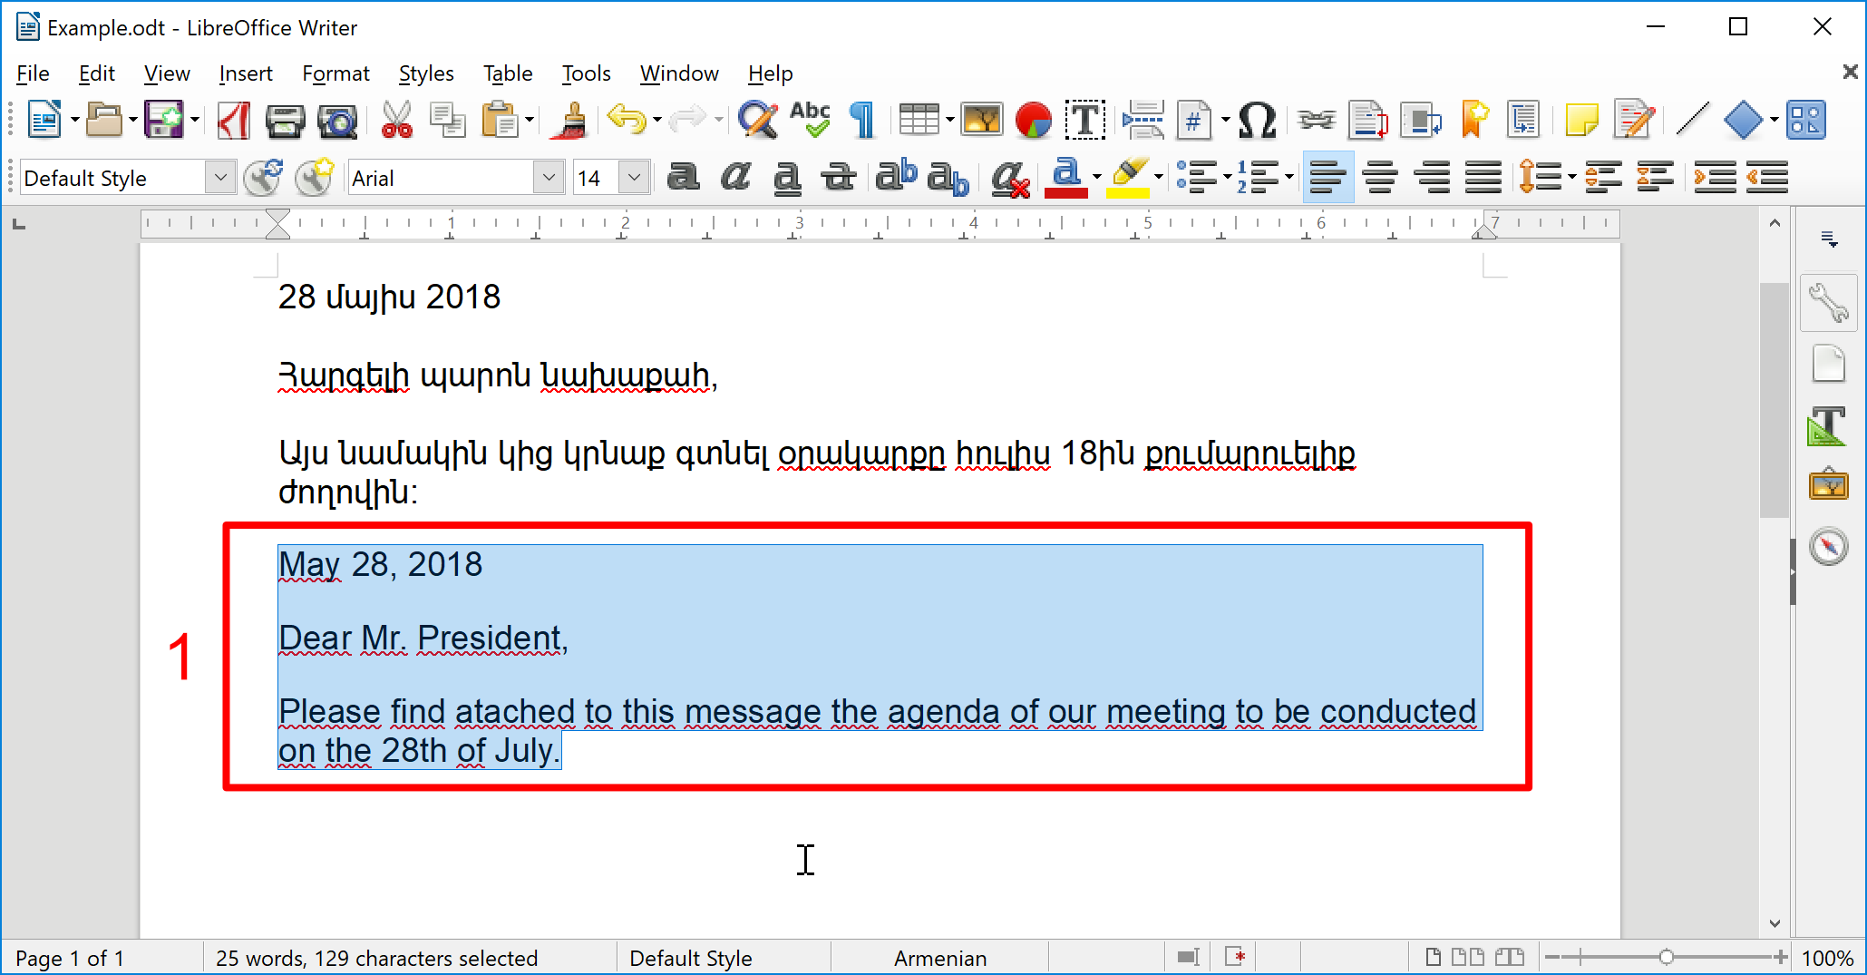Open the Styles menu
The image size is (1867, 975).
coord(426,73)
